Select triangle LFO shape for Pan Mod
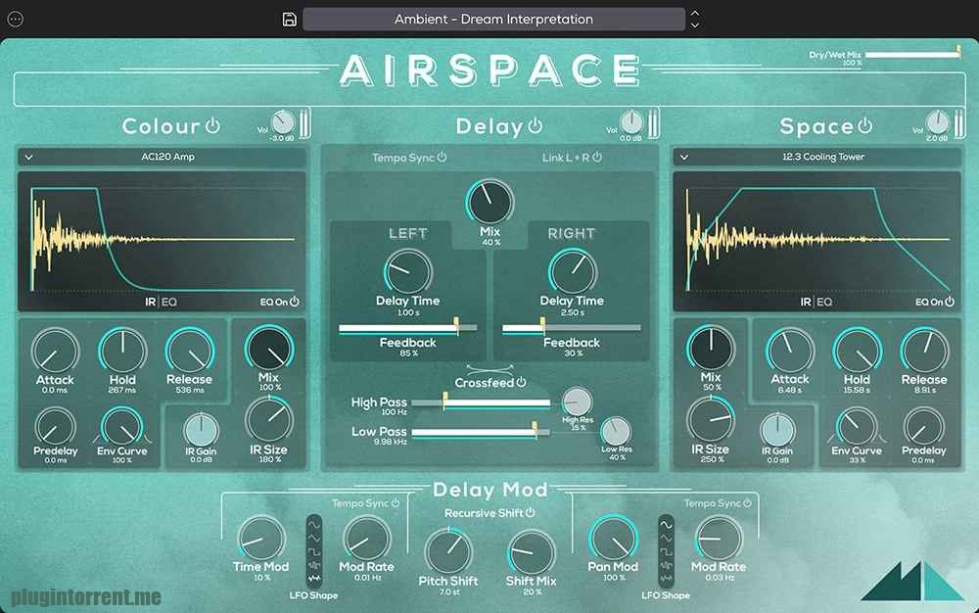 pyautogui.click(x=666, y=539)
